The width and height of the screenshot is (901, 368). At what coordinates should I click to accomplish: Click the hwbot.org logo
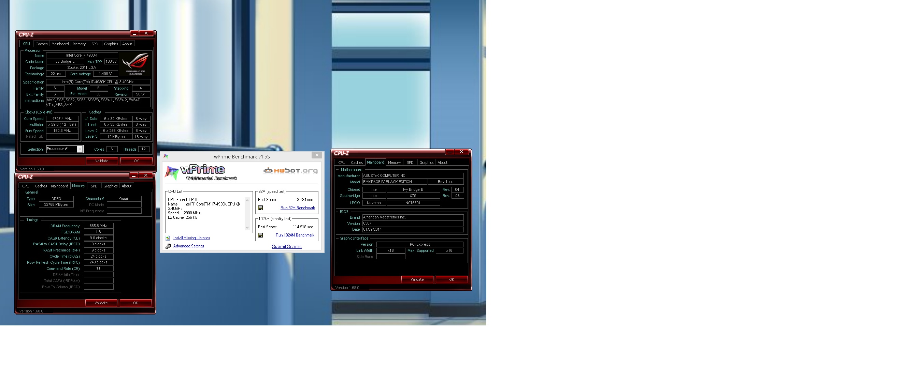[x=290, y=170]
